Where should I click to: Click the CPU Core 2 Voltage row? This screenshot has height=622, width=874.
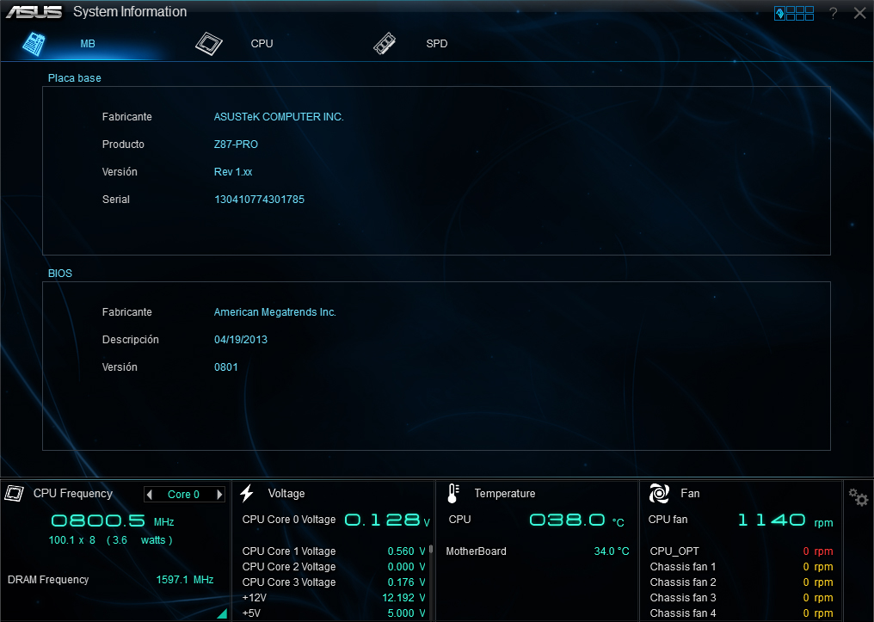[x=333, y=567]
